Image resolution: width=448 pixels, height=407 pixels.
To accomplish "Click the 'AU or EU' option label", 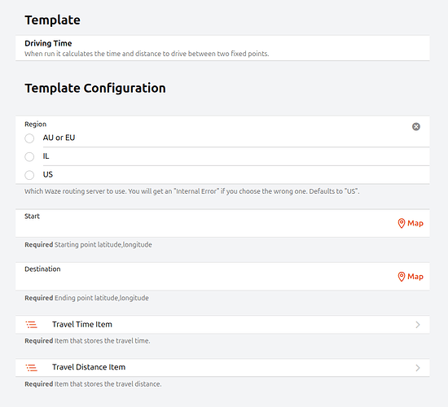I will tap(59, 138).
